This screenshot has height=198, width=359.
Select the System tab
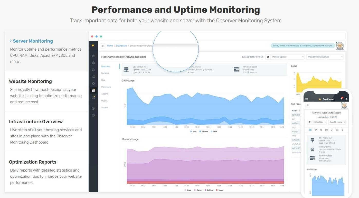(105, 108)
